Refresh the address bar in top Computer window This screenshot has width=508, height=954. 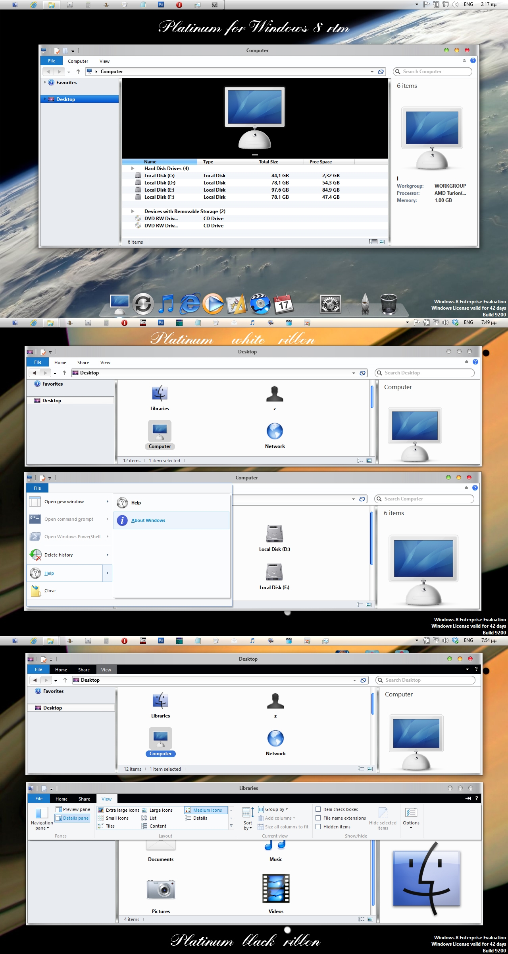click(x=381, y=72)
